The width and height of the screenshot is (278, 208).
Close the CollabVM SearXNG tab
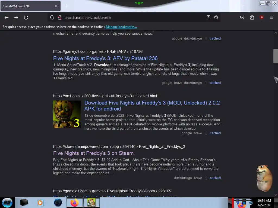(56, 6)
